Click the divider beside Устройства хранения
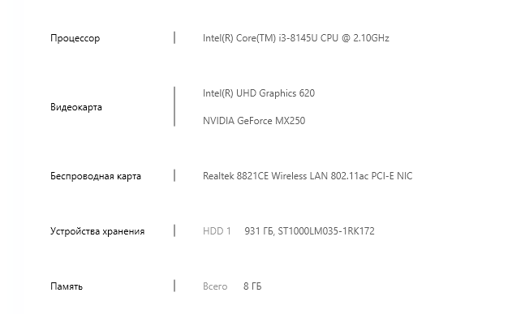This screenshot has width=525, height=314. [x=174, y=231]
